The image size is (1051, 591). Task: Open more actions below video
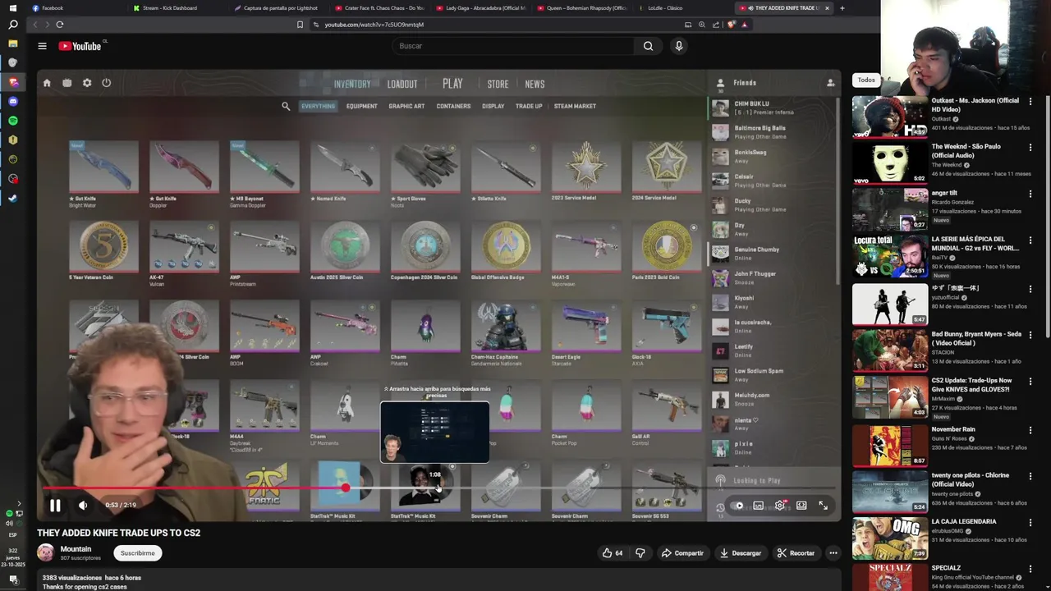coord(833,553)
